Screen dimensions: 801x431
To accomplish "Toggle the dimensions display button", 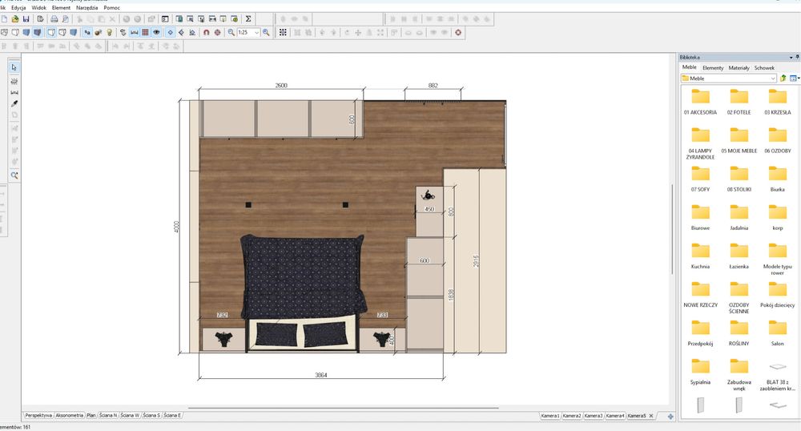I will [134, 33].
